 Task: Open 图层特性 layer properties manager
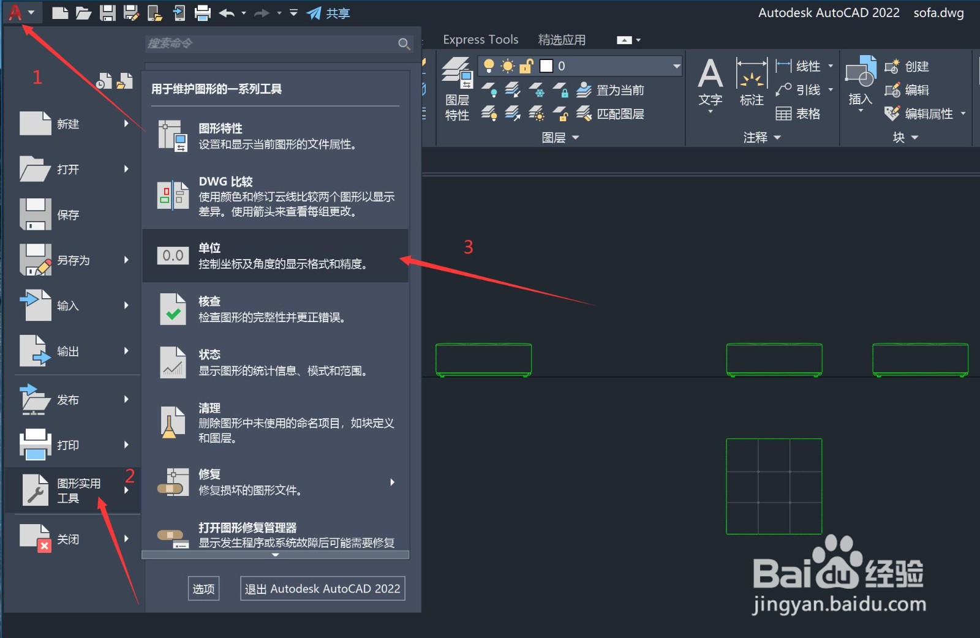pyautogui.click(x=457, y=89)
